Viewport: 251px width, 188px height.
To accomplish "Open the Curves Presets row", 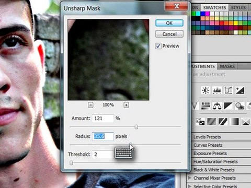I will tap(221, 145).
